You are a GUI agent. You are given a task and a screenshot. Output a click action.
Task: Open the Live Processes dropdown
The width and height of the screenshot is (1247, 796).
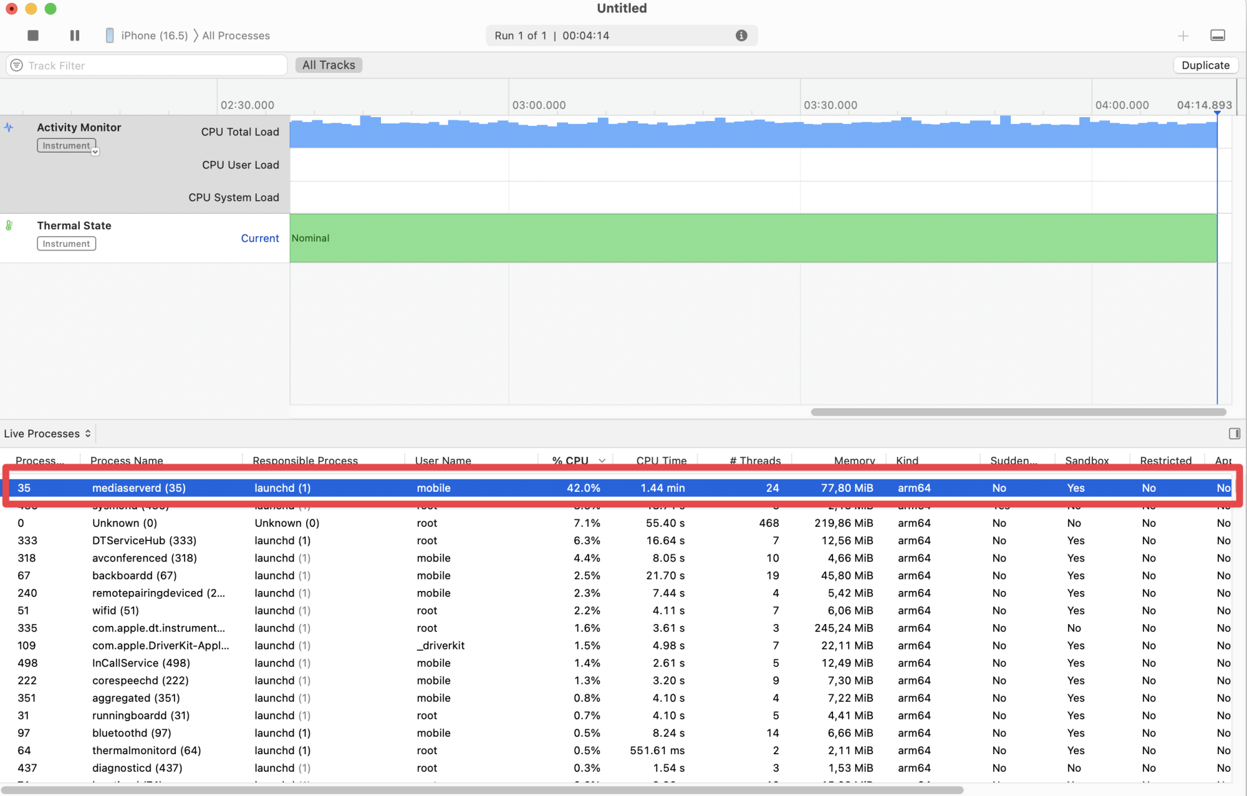[47, 434]
